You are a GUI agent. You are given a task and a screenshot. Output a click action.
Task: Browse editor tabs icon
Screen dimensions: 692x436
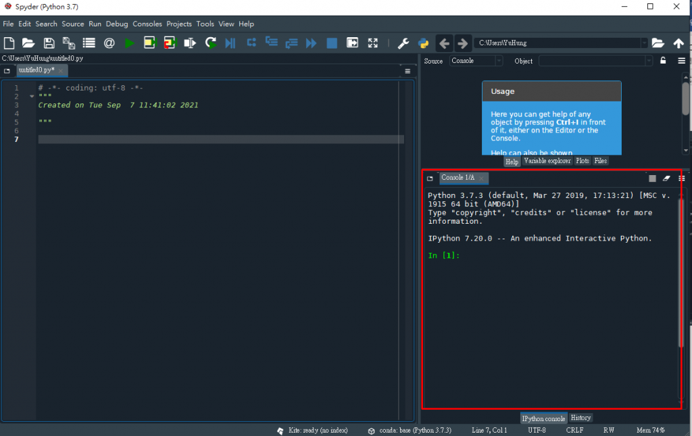(x=7, y=70)
